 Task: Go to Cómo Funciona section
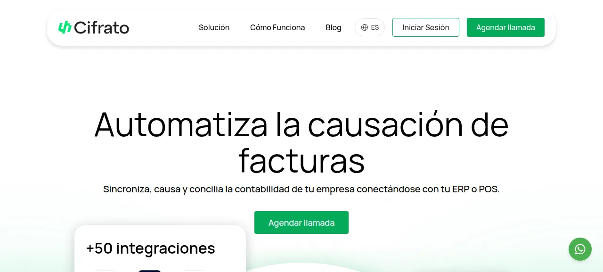(277, 27)
